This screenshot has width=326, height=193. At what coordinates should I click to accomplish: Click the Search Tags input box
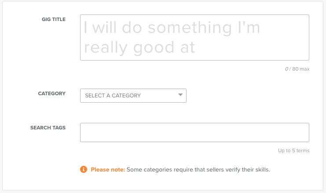(194, 132)
